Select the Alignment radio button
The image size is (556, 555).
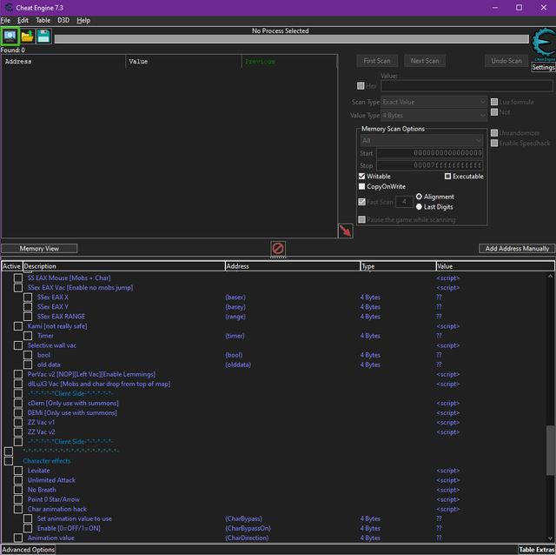(x=419, y=197)
